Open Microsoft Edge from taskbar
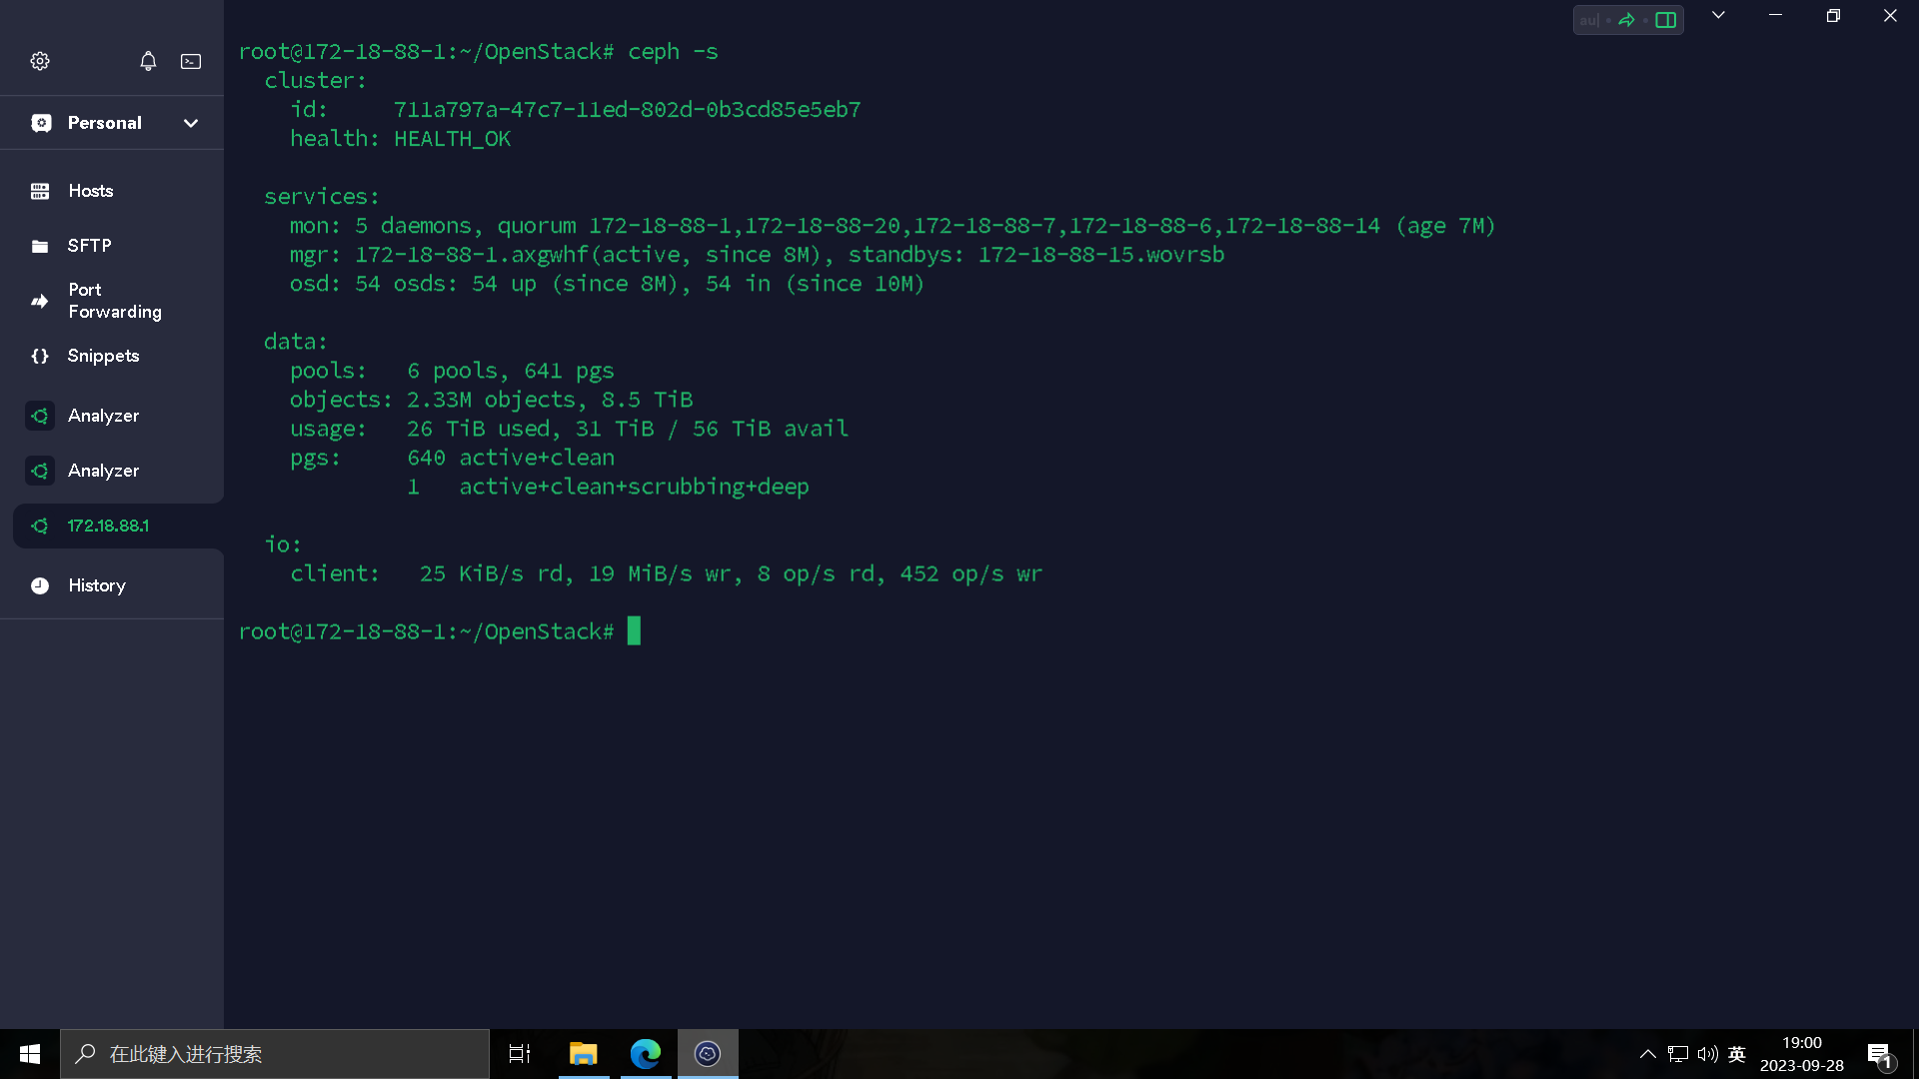The image size is (1919, 1079). [646, 1054]
